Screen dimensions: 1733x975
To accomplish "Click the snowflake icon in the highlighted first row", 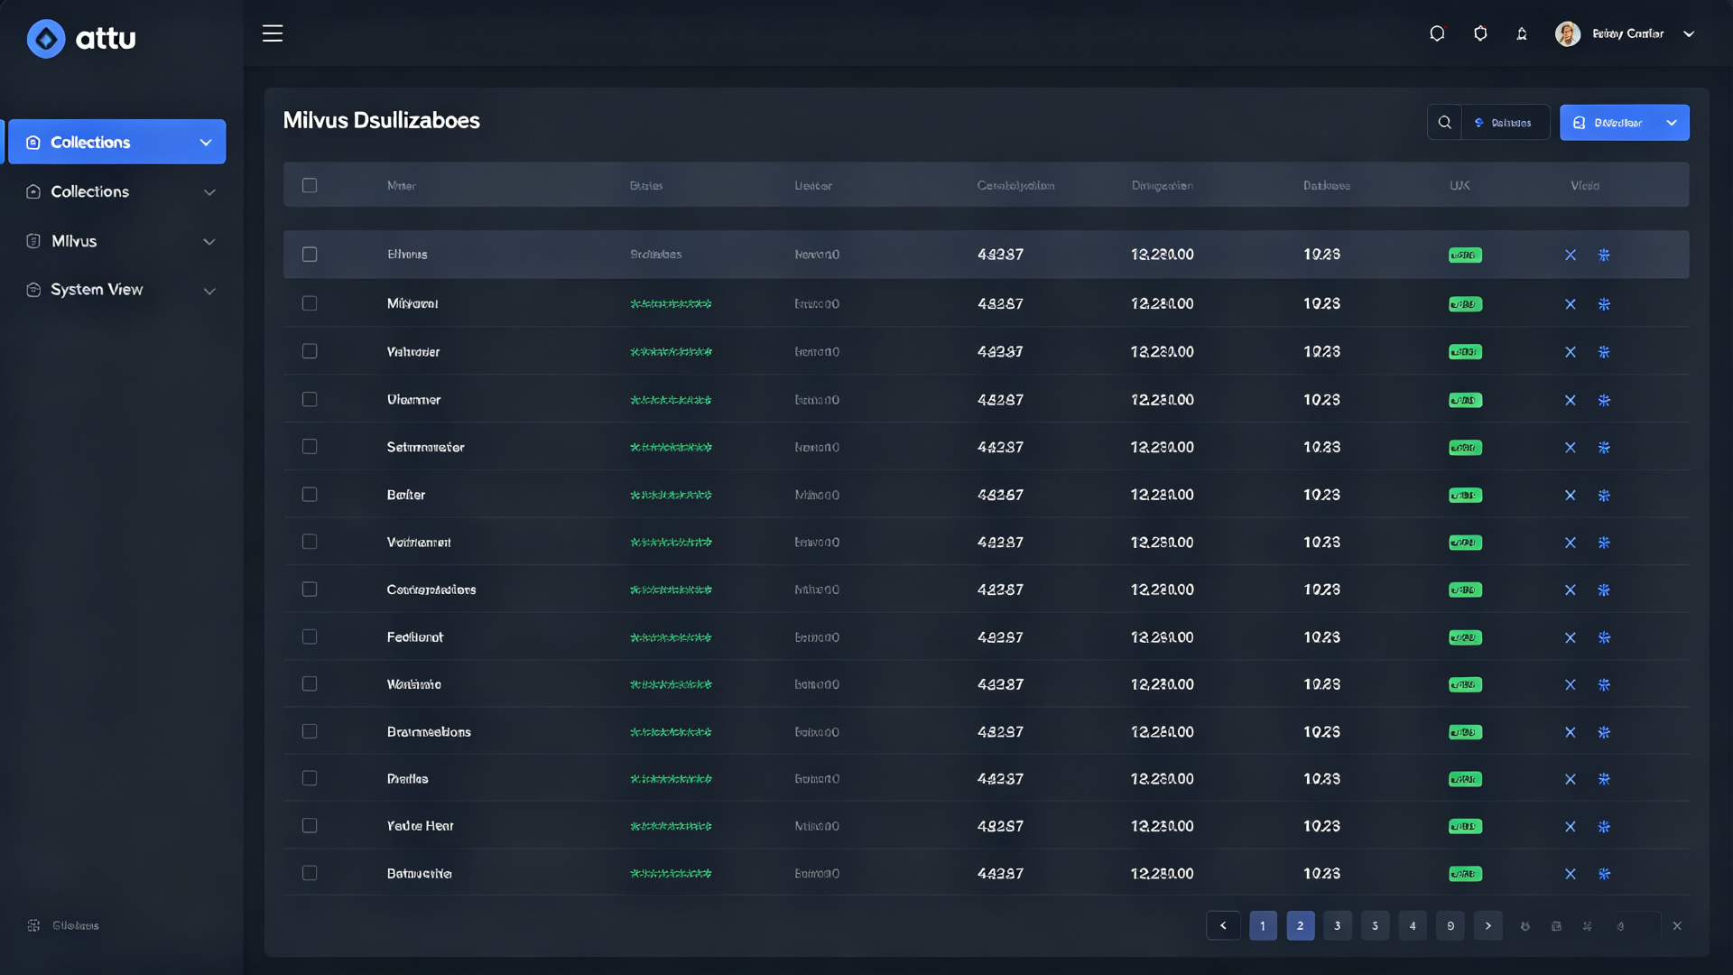I will (1604, 255).
